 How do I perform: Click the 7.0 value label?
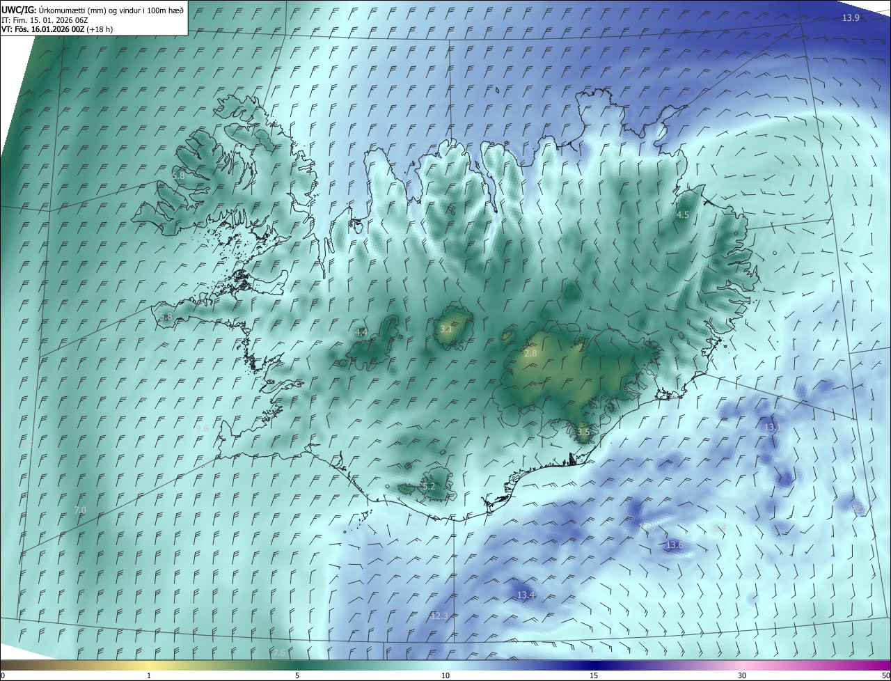coord(80,510)
